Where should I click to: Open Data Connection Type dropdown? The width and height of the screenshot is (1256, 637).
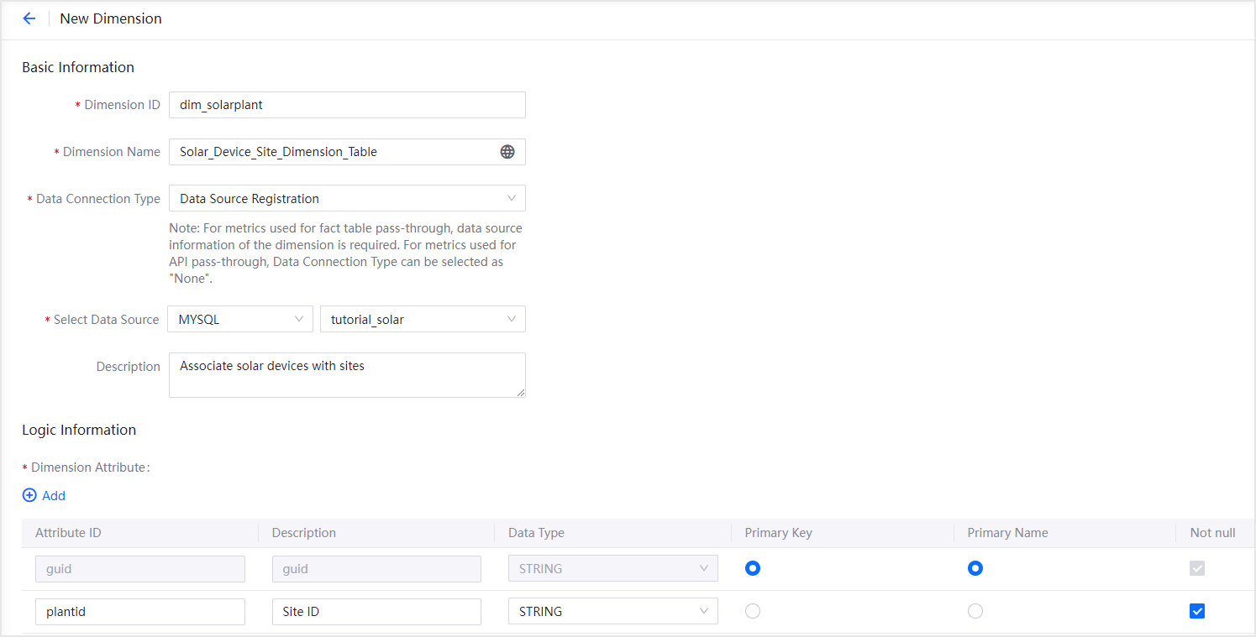pos(347,199)
